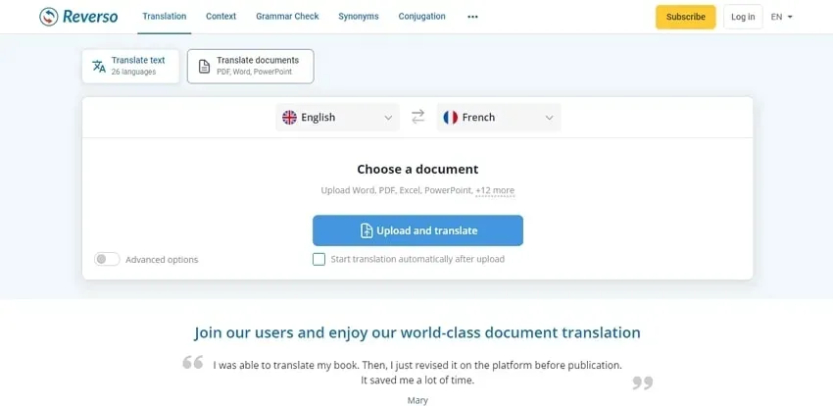Click the Log in button

point(743,17)
